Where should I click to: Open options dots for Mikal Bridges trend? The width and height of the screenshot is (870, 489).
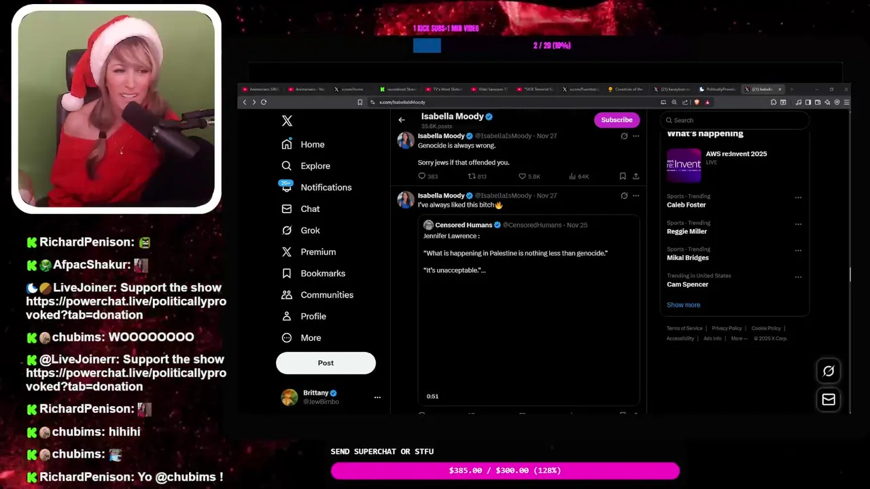(x=798, y=251)
